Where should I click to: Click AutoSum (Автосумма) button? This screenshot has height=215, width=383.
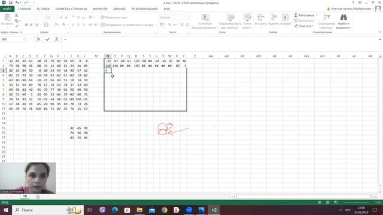coord(305,15)
